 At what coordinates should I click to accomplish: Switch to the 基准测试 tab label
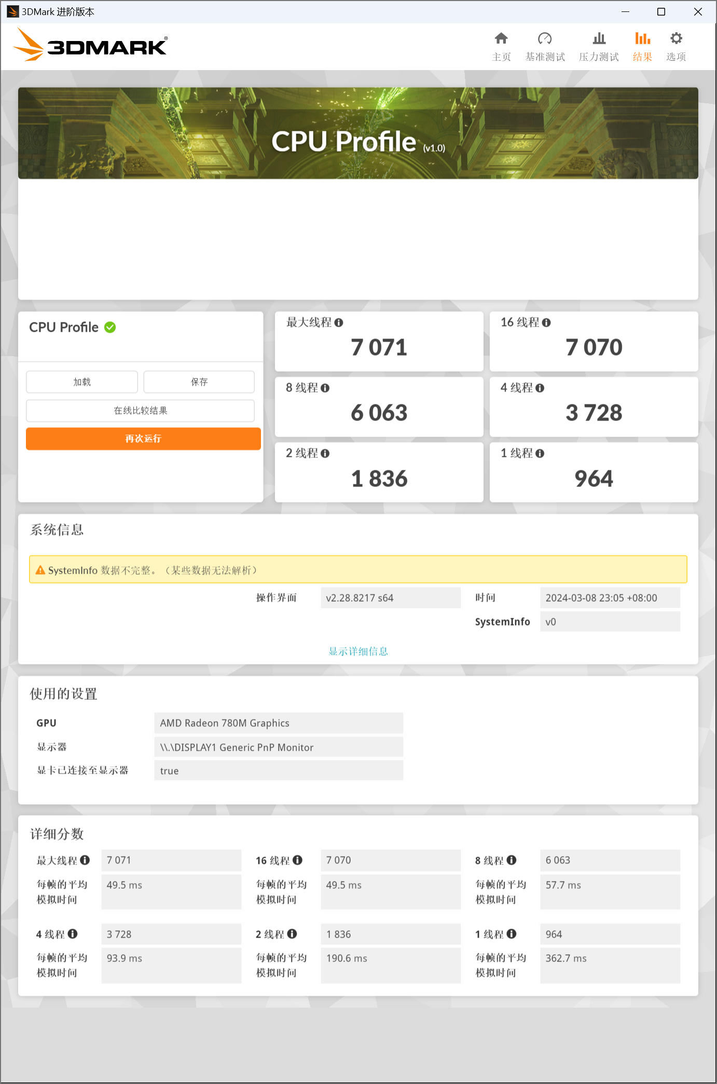(x=545, y=57)
